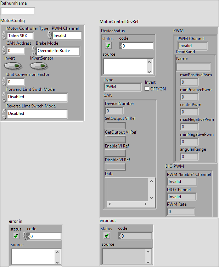219x267 pixels.
Task: Step the CAN Address value with its arrows
Action: click(x=4, y=50)
